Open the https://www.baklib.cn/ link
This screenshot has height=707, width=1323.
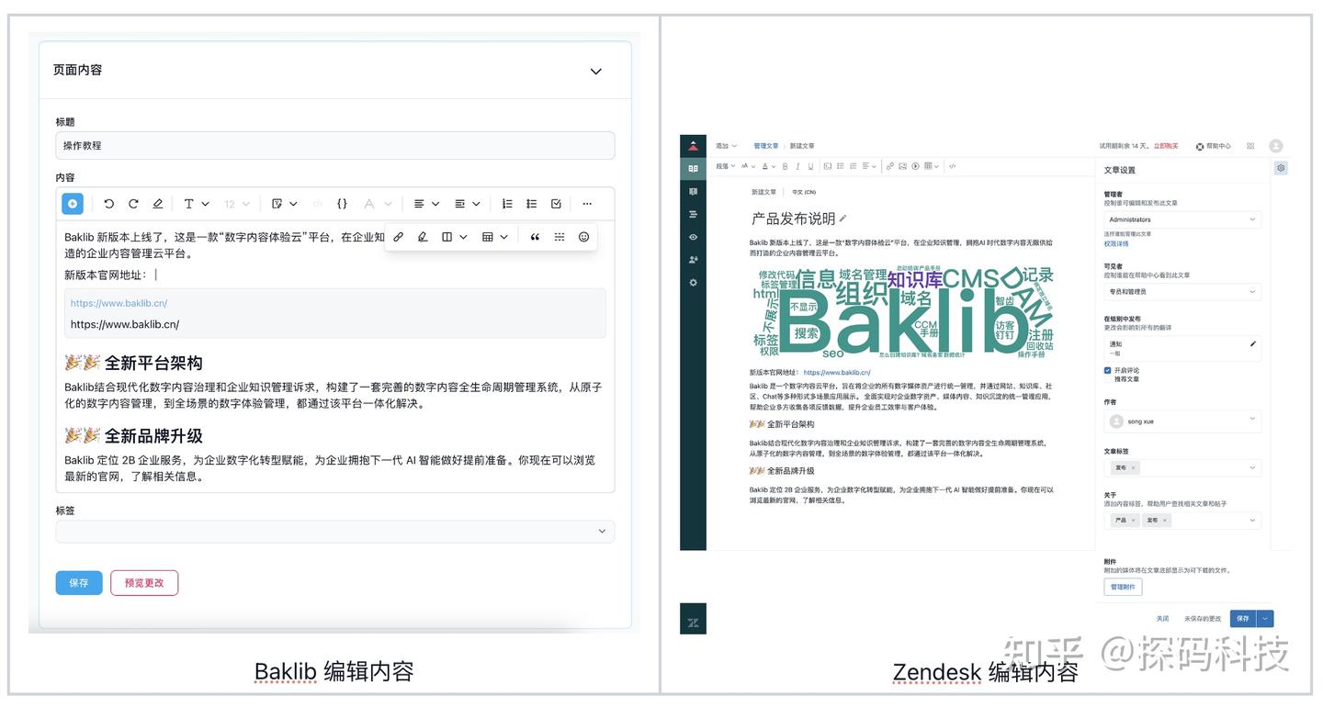[x=119, y=303]
